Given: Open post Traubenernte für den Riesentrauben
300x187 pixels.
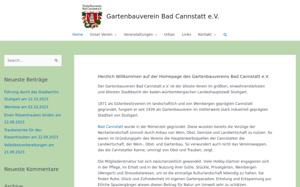Looking at the screenshot, I should point(31,134).
